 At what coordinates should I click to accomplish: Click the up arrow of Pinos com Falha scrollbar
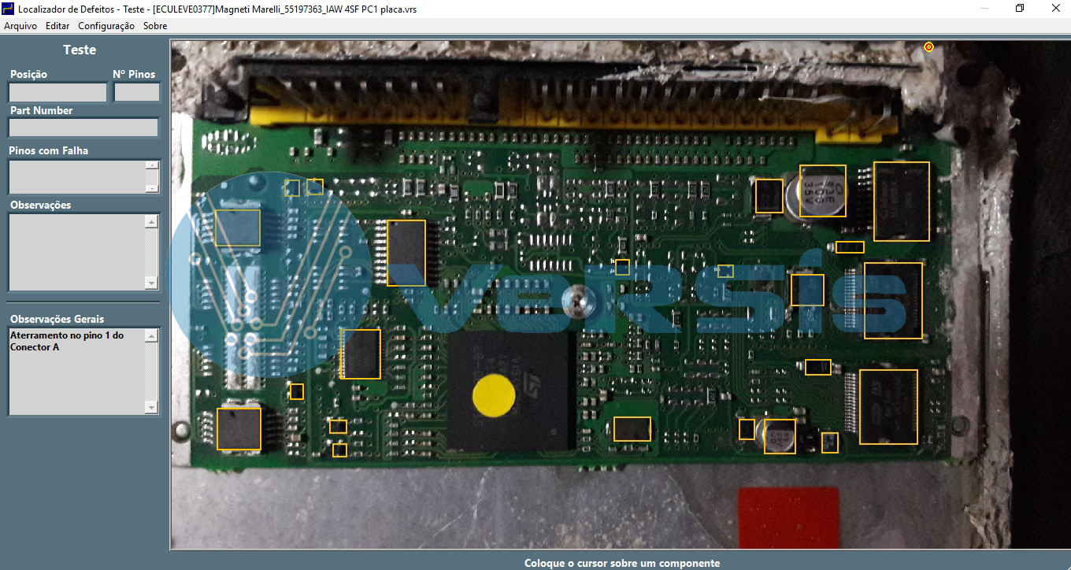152,166
